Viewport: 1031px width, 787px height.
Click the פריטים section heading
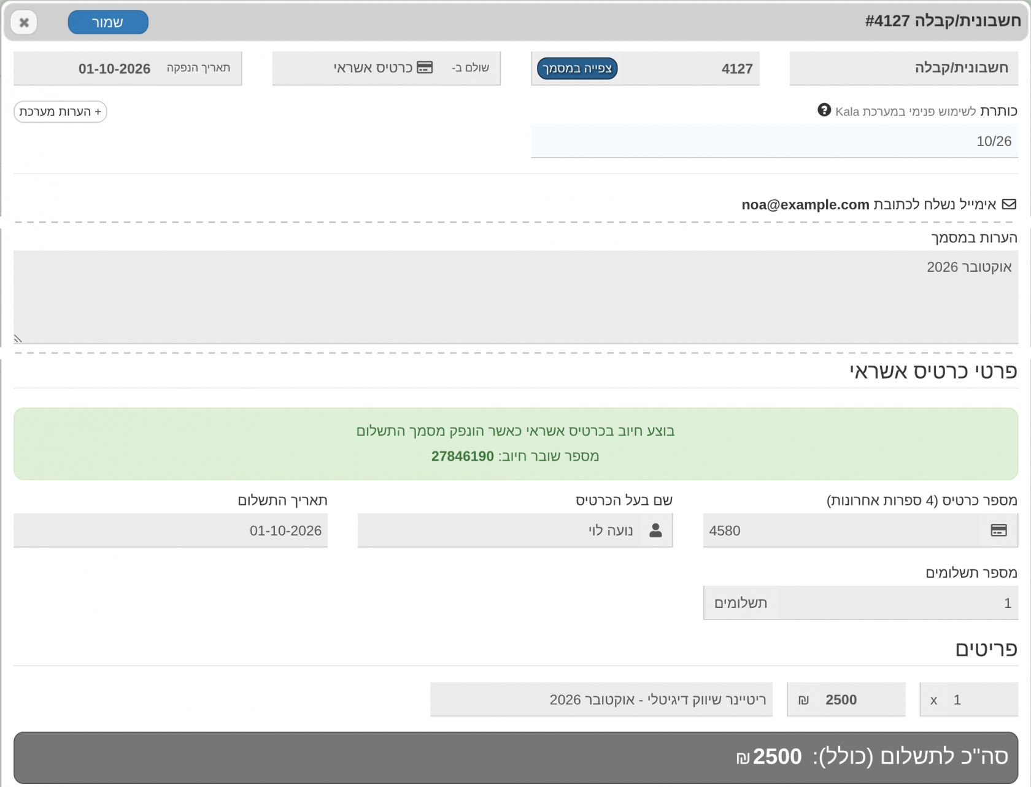click(986, 649)
